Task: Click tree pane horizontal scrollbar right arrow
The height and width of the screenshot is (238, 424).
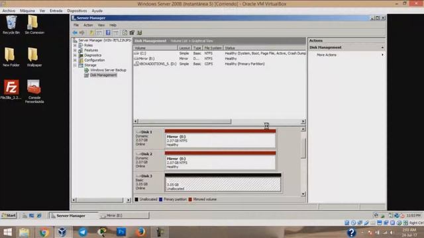Action: pos(129,200)
